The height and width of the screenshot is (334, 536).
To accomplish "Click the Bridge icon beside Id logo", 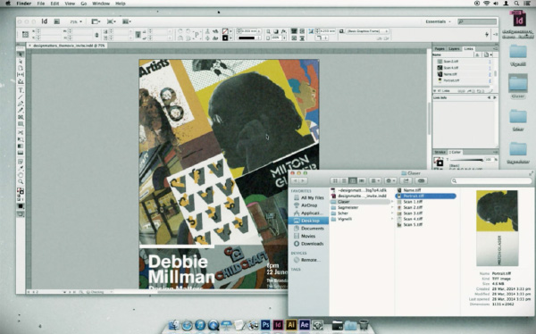I will pos(57,21).
